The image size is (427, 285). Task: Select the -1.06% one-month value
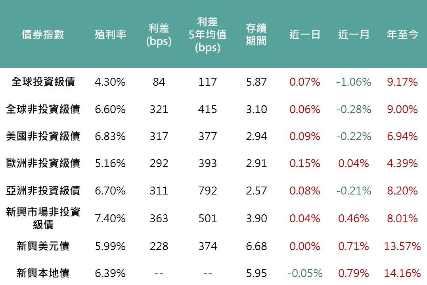(x=354, y=82)
